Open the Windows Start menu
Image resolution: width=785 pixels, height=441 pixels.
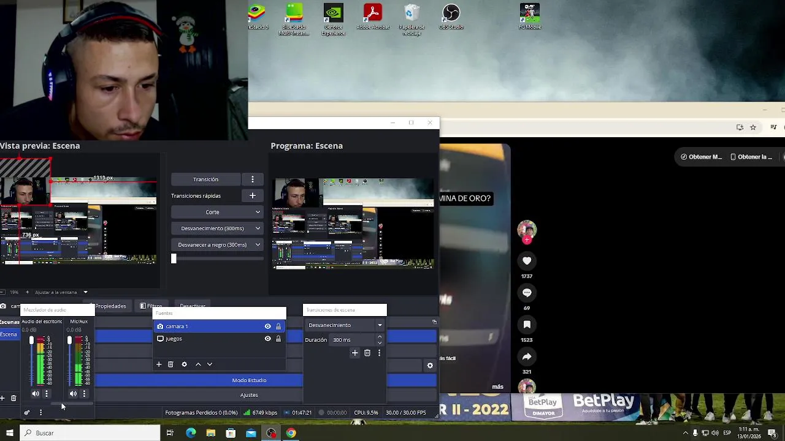[x=9, y=433]
